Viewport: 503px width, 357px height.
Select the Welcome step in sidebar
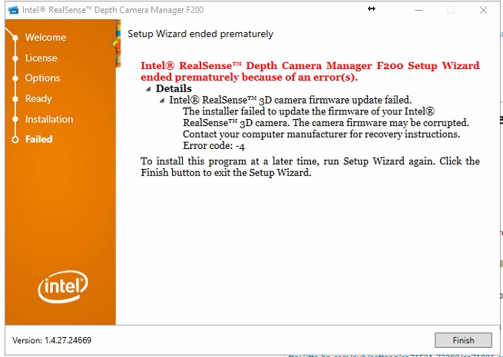pyautogui.click(x=45, y=38)
